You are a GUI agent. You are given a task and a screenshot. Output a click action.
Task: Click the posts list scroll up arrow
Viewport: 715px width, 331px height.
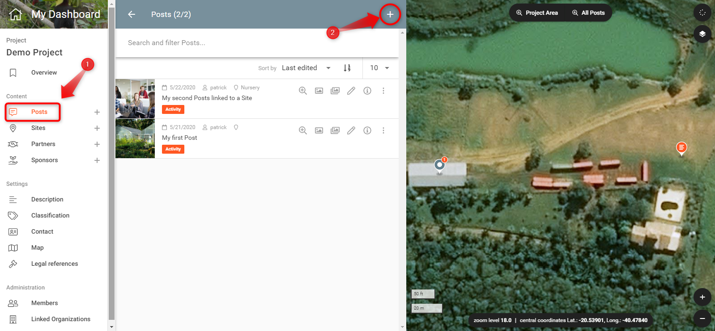pyautogui.click(x=402, y=33)
